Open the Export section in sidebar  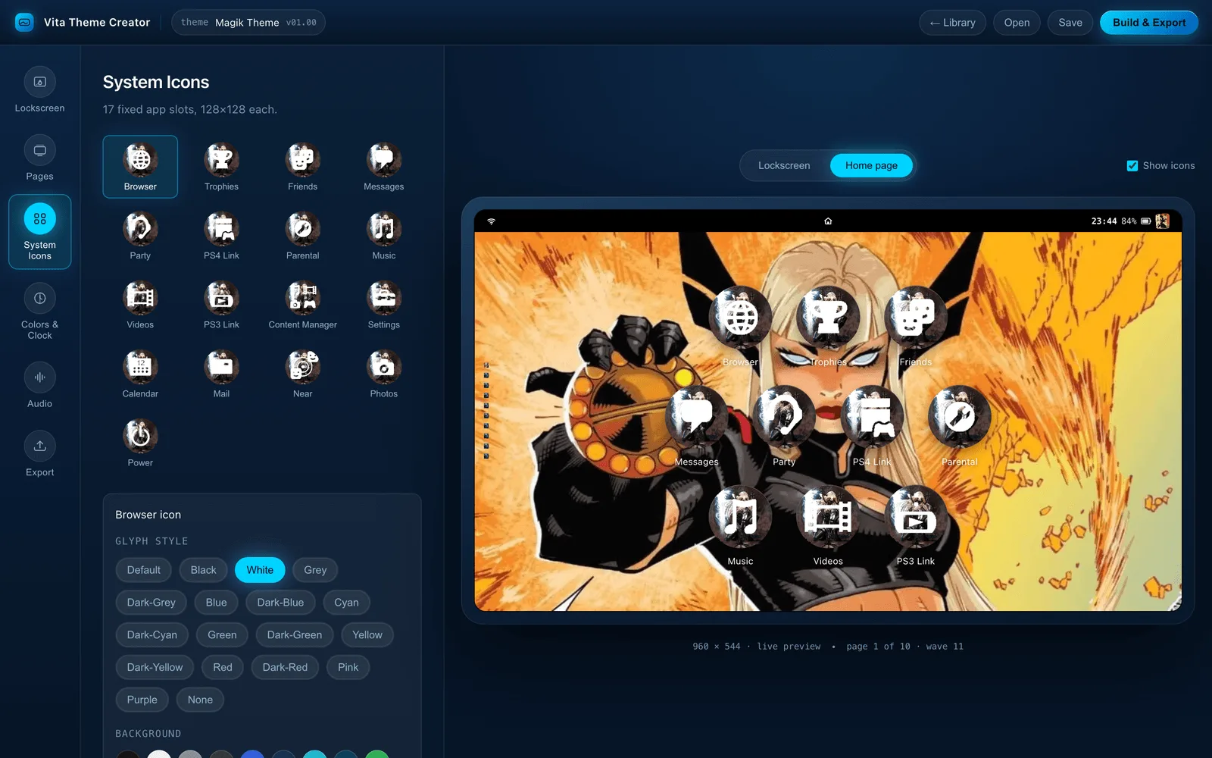[x=39, y=454]
